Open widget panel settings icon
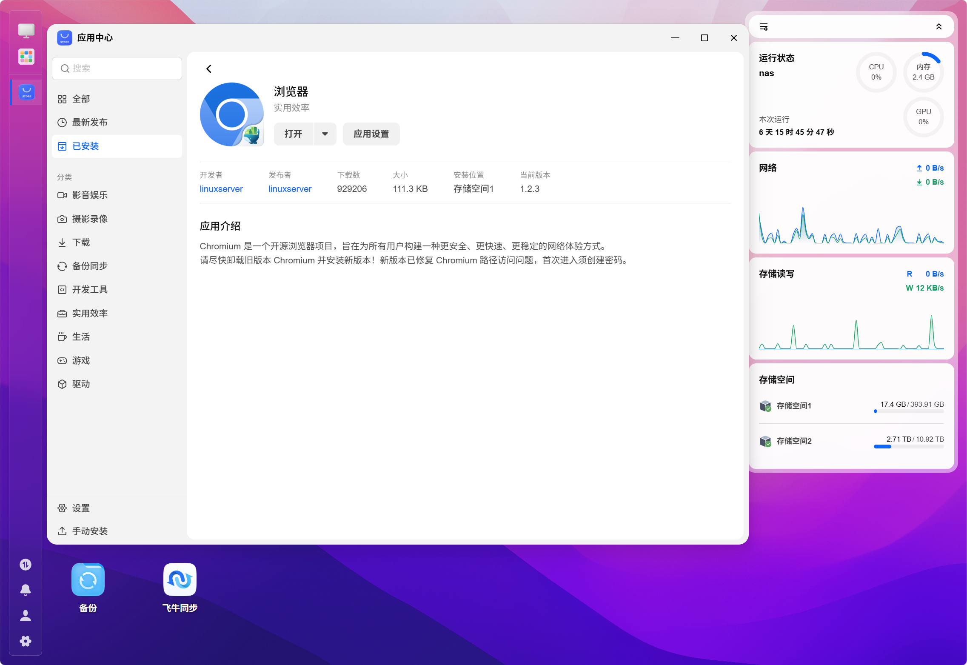 click(x=764, y=27)
